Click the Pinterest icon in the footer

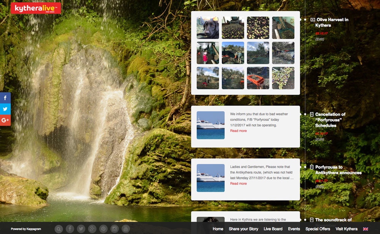pyautogui.click(x=103, y=229)
